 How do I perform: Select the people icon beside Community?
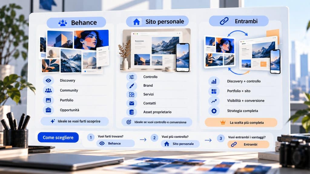pyautogui.click(x=48, y=90)
